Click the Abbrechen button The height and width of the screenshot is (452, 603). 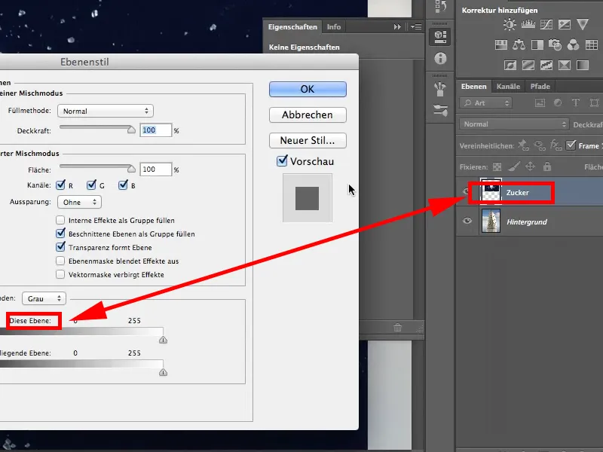(308, 115)
